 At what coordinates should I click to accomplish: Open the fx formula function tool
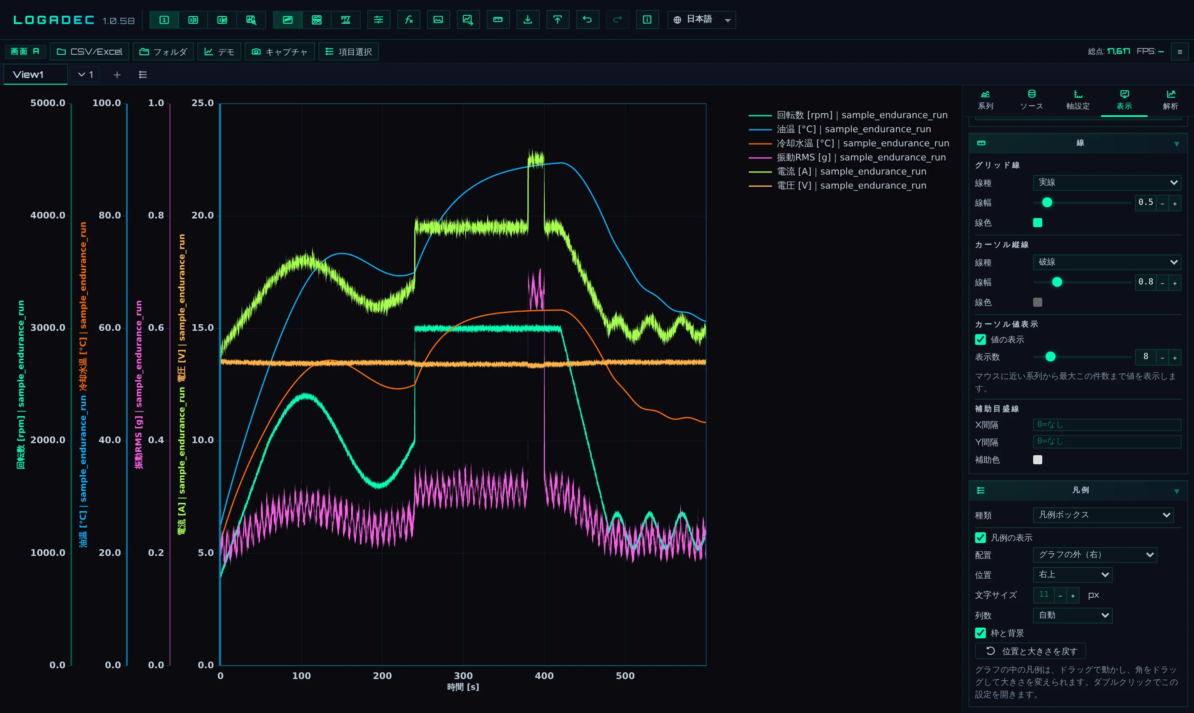408,20
